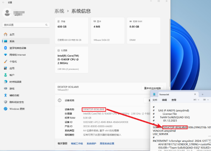This screenshot has width=211, height=151.
Task: Open the list formatting dropdown in Notepad
Action: 206,100
